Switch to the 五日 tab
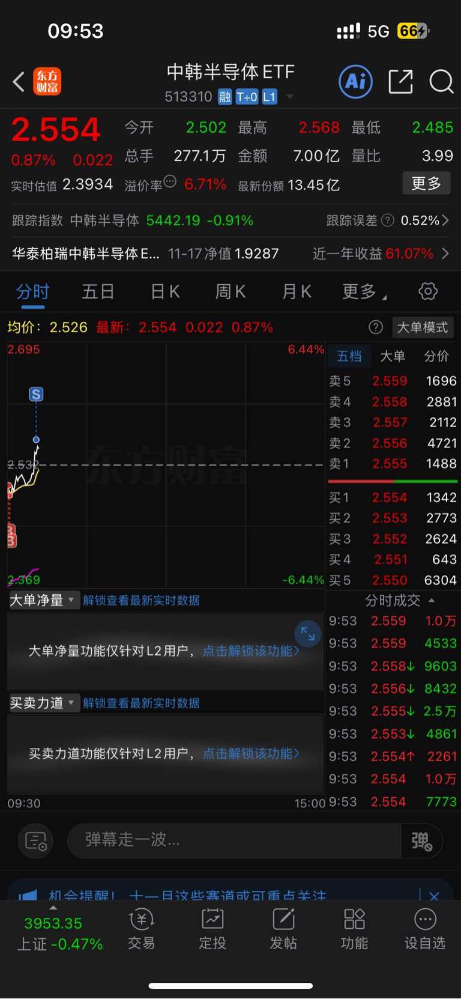The height and width of the screenshot is (999, 461). pos(98,292)
